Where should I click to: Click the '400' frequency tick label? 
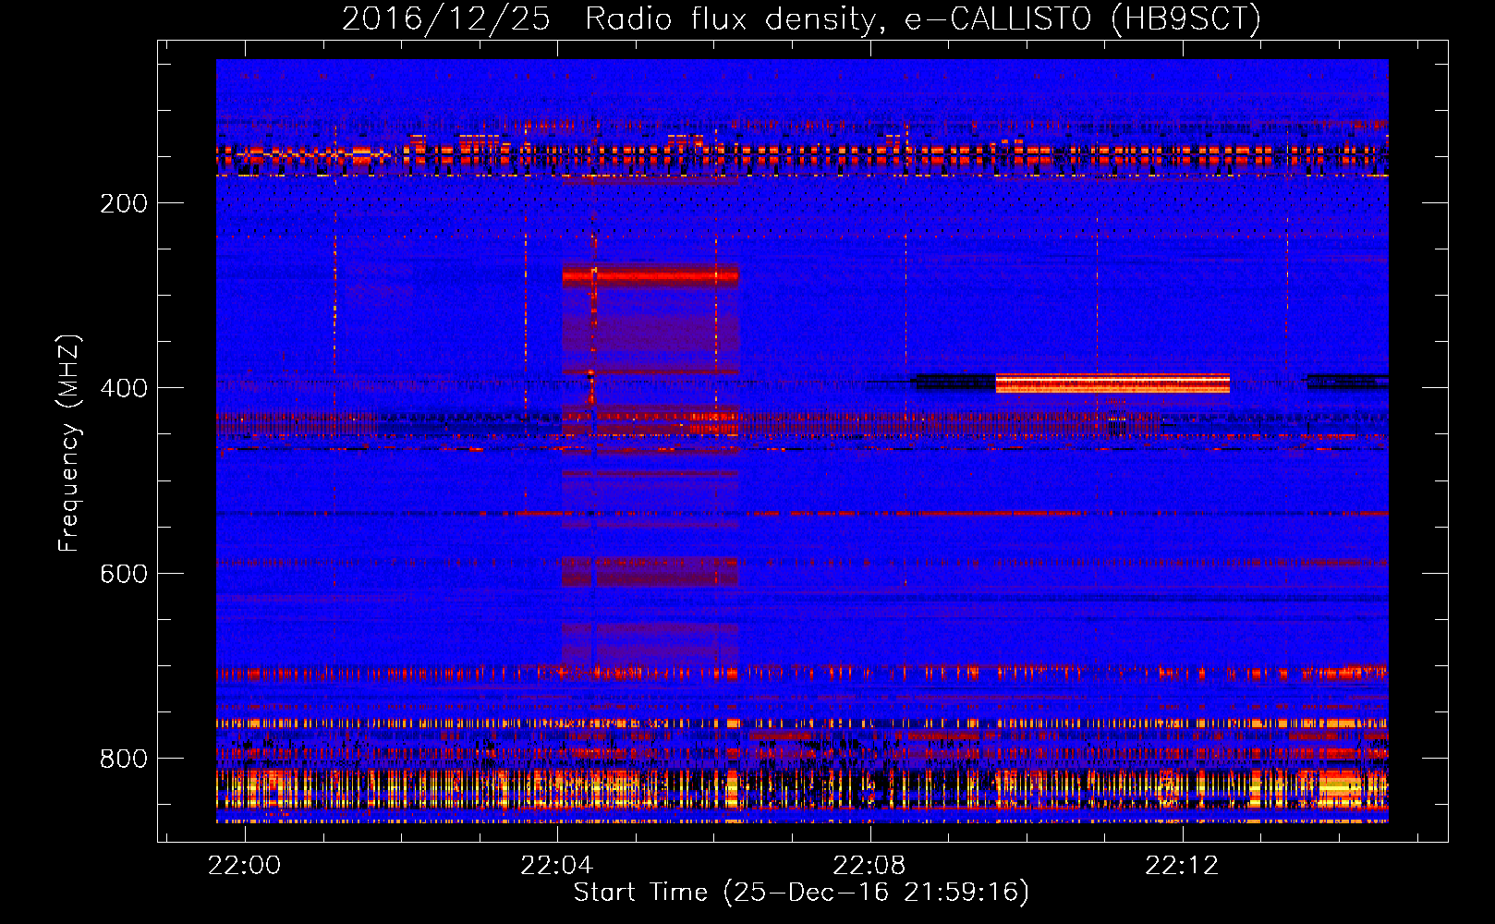124,388
